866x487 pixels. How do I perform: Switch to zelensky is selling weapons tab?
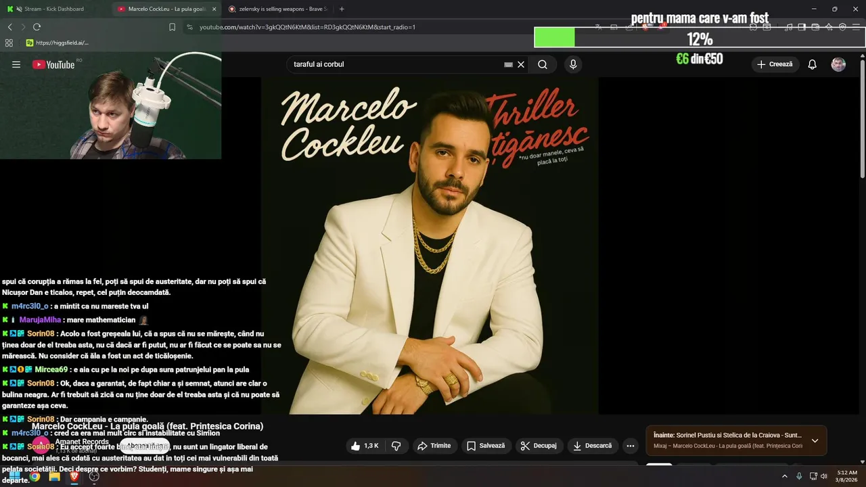[277, 9]
